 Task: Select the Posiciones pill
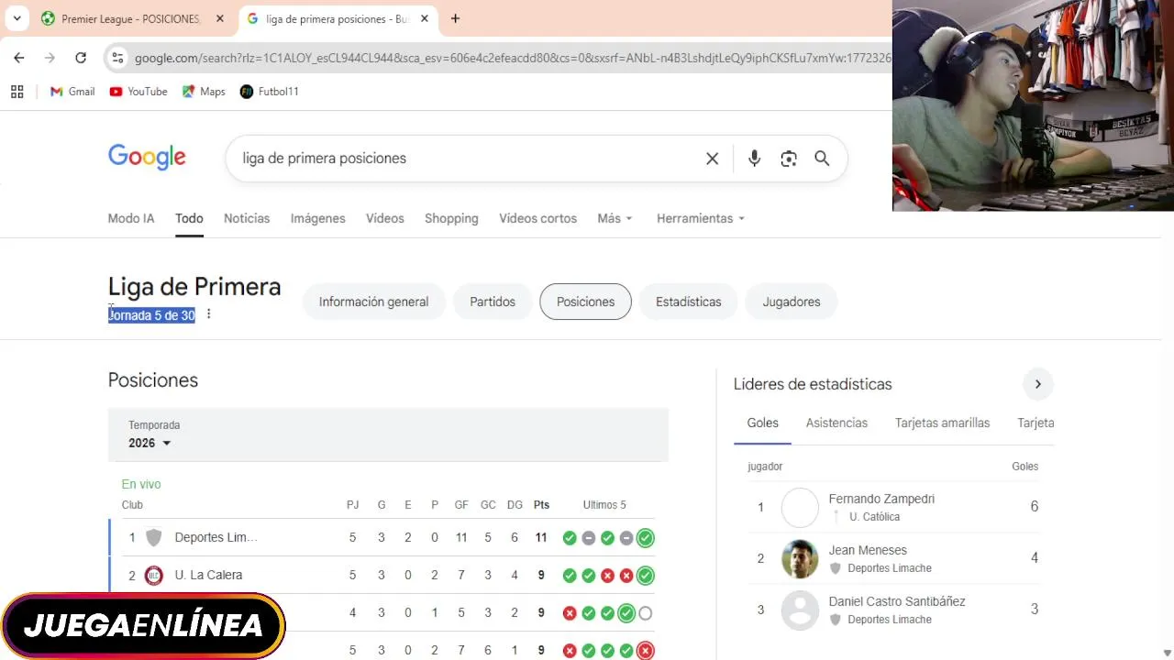tap(585, 302)
